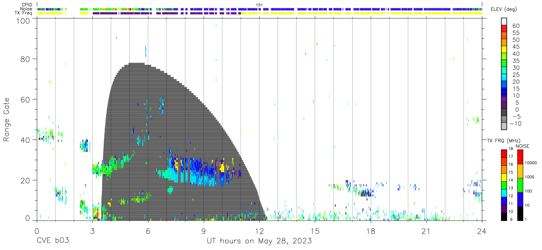Select x-axis tick label '24'
Viewport: 542px width, 250px height.
click(x=482, y=231)
